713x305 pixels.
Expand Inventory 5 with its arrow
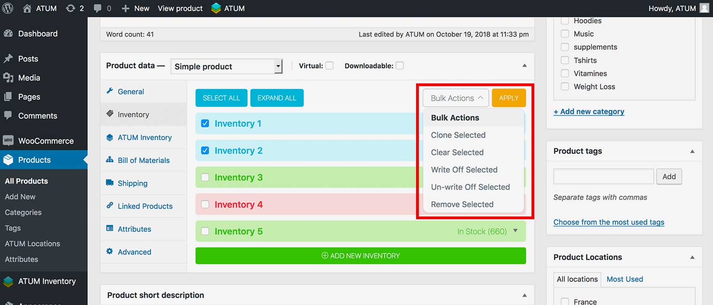[516, 231]
